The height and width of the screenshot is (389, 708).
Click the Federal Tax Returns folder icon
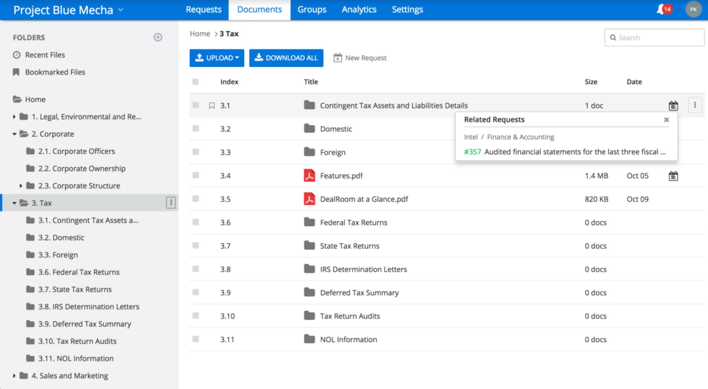pos(309,222)
